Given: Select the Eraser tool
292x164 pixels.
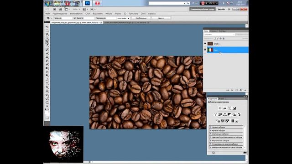Looking at the screenshot, I should [x=47, y=65].
